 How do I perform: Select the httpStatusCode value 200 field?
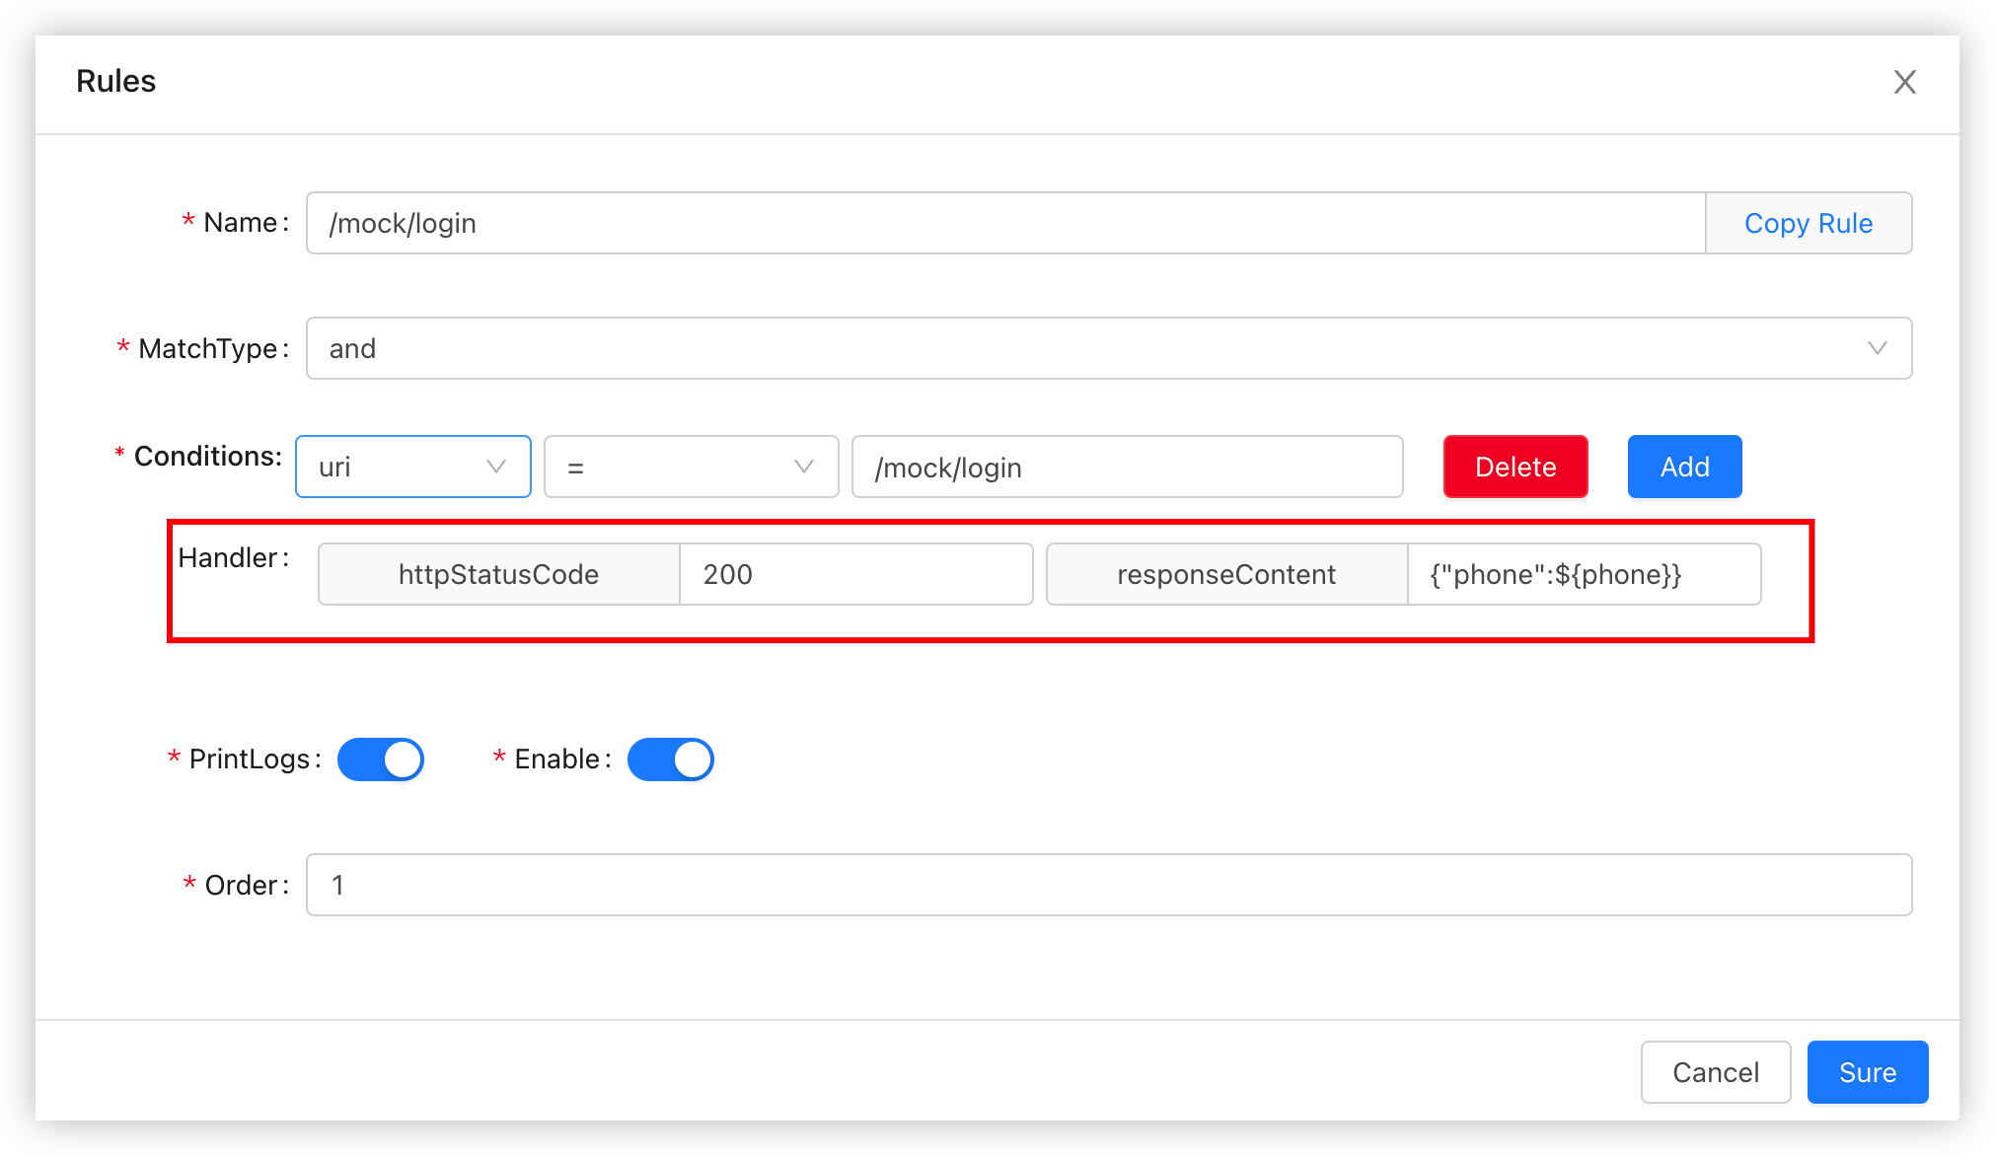click(x=854, y=574)
